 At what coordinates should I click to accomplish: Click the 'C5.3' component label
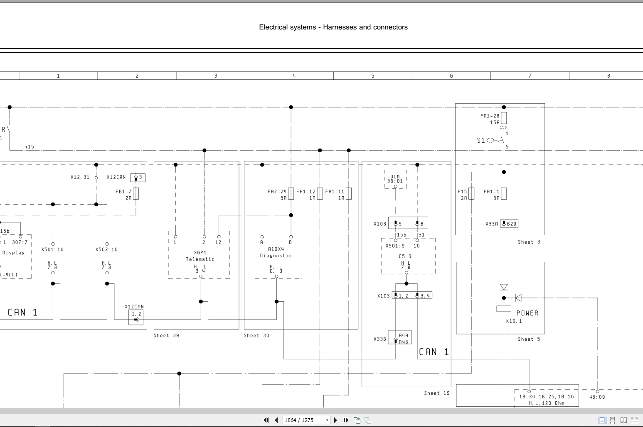(x=405, y=256)
